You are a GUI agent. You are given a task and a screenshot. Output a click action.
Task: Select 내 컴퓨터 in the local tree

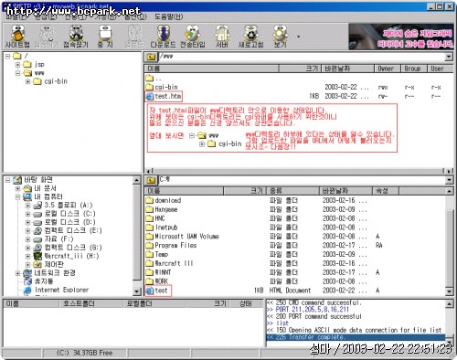click(x=48, y=196)
